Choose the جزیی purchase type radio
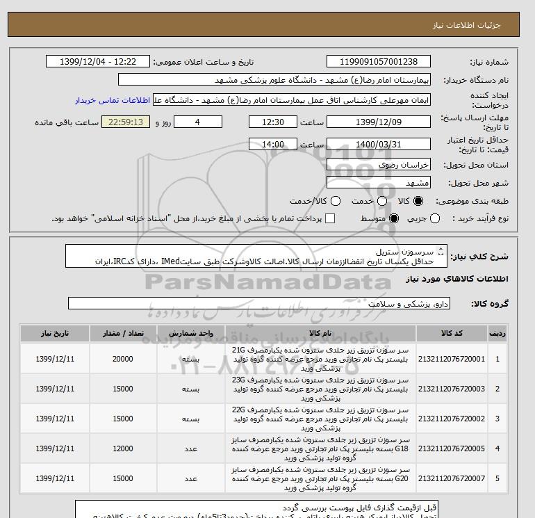535x518 pixels. pos(435,218)
